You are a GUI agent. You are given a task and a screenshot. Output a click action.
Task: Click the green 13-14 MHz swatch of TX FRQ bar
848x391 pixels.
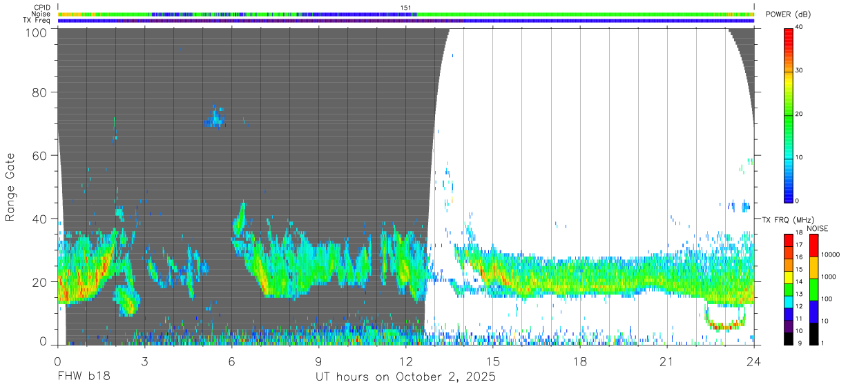[789, 289]
